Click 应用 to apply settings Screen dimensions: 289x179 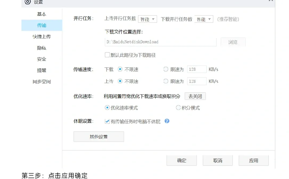tap(253, 160)
